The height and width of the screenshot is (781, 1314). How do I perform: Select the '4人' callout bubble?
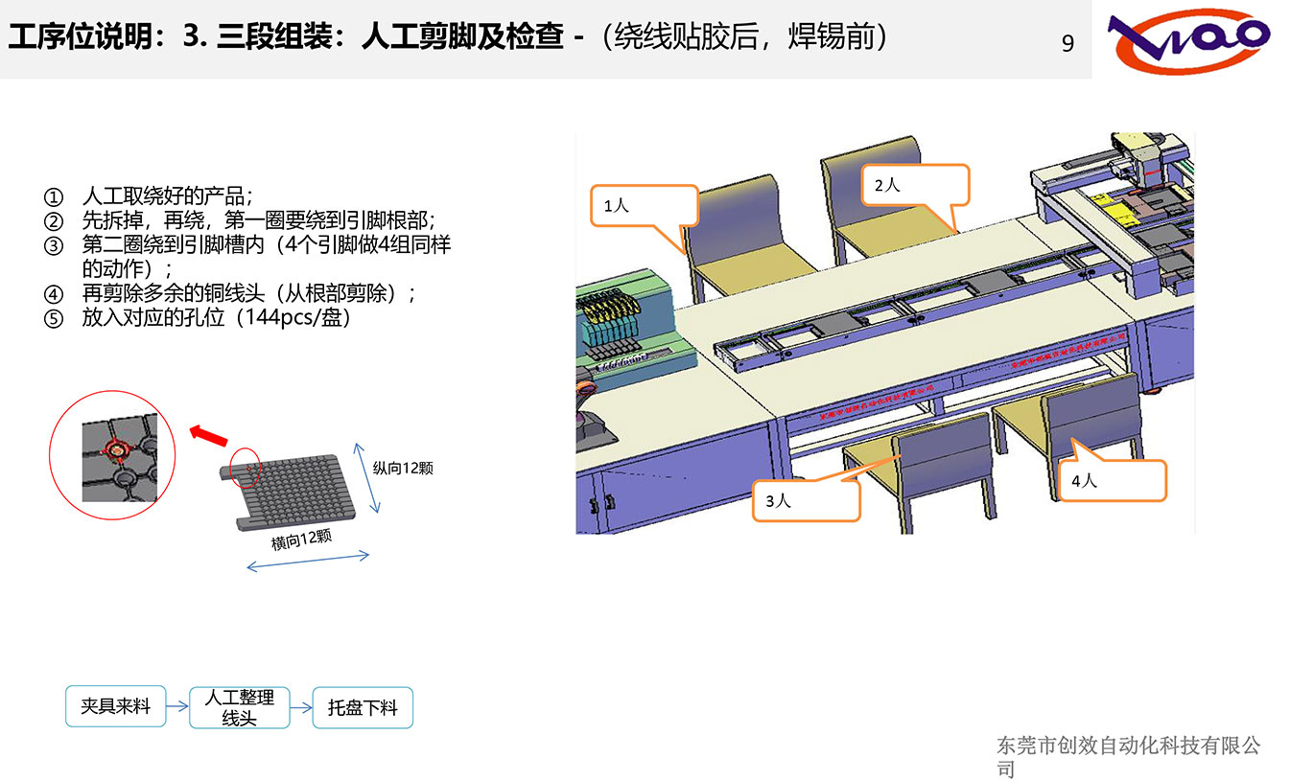[1111, 480]
